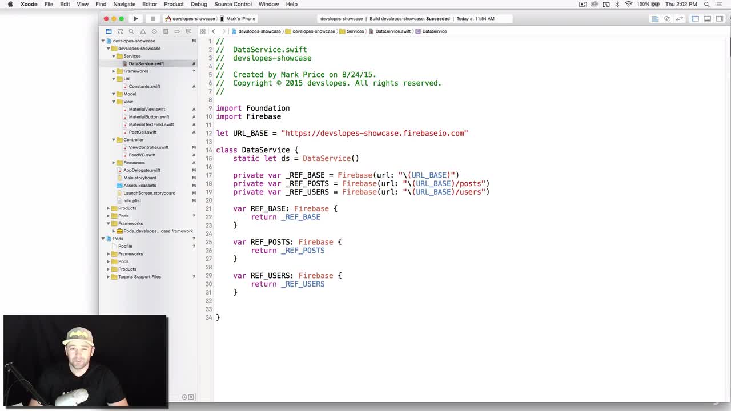Show the Issue navigator warning icon
The width and height of the screenshot is (731, 411).
tap(143, 31)
